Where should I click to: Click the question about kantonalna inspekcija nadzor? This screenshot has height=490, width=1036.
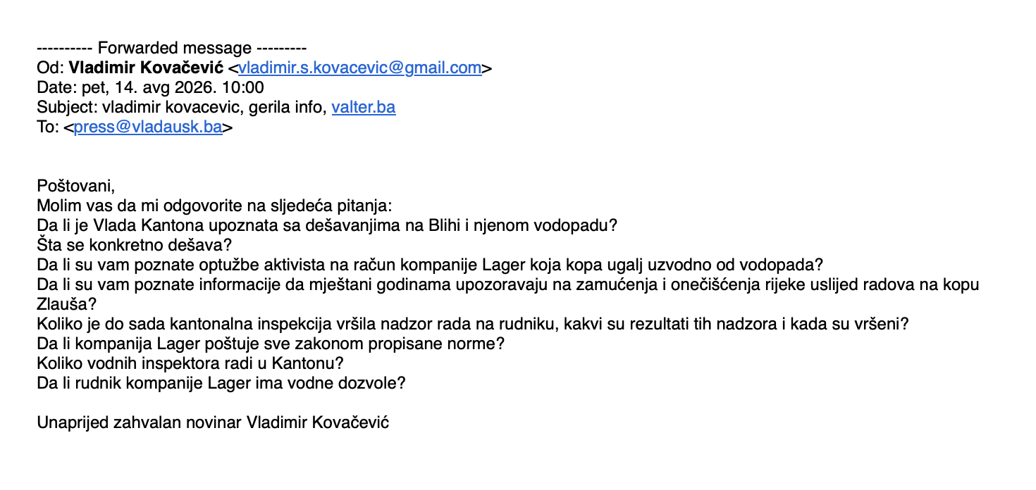click(473, 325)
